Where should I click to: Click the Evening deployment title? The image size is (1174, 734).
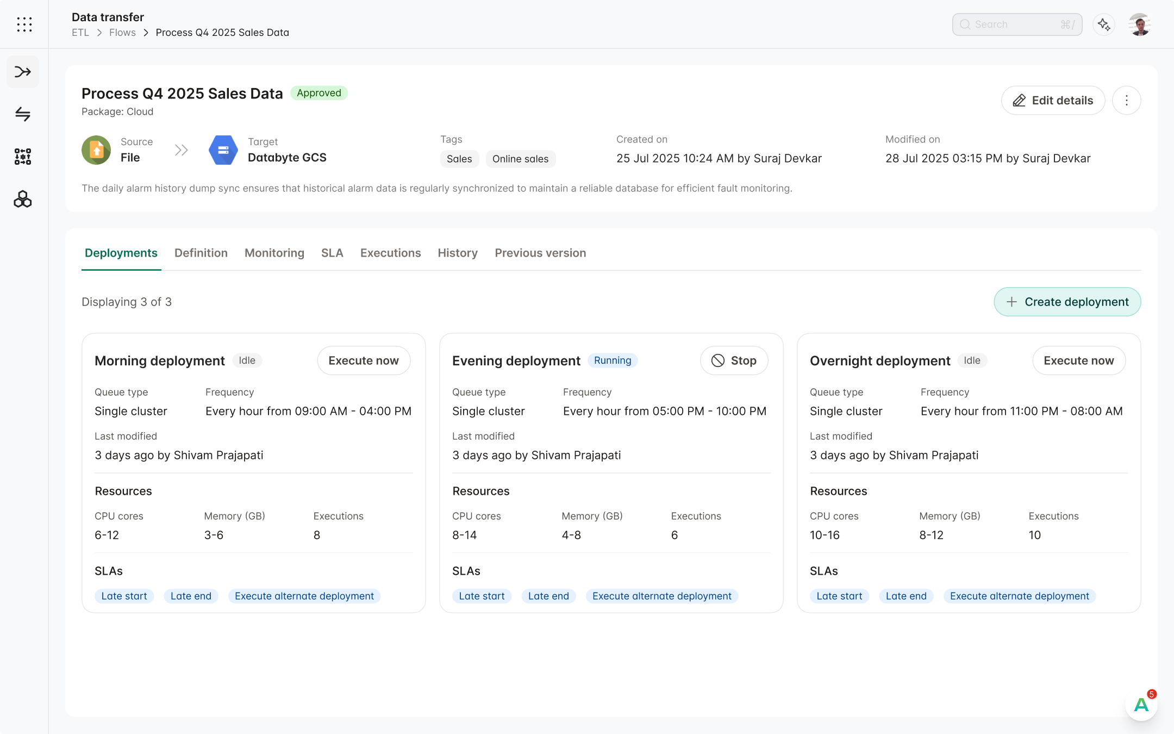tap(516, 361)
